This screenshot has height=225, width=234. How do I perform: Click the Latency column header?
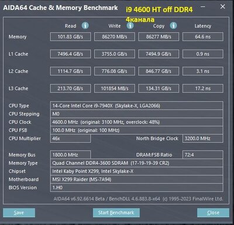click(x=203, y=26)
